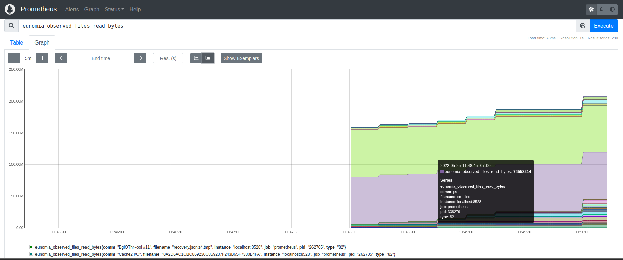Click the 11:50:00 x-axis label
The width and height of the screenshot is (623, 260).
point(582,232)
